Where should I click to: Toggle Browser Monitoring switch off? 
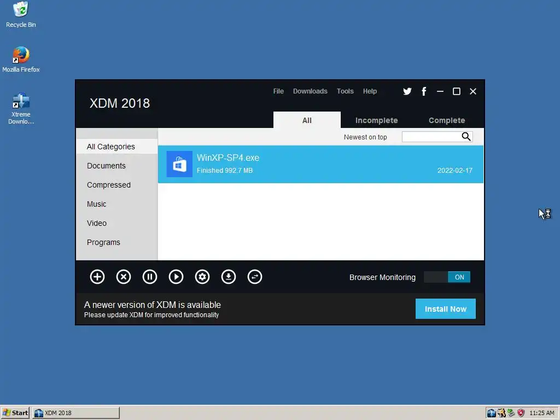coord(447,277)
